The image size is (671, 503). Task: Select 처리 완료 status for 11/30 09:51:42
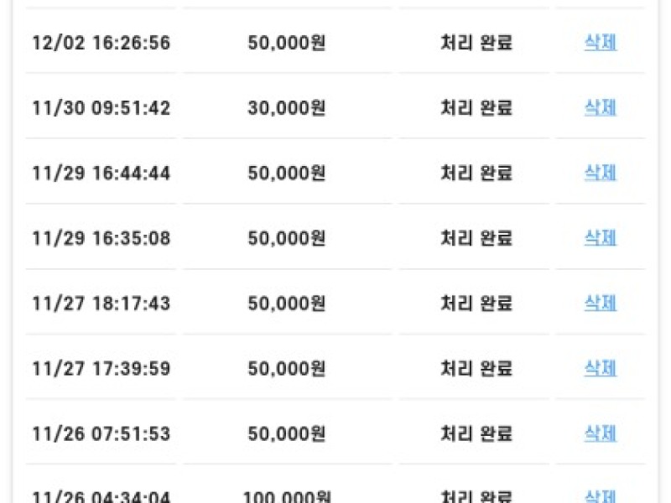476,108
